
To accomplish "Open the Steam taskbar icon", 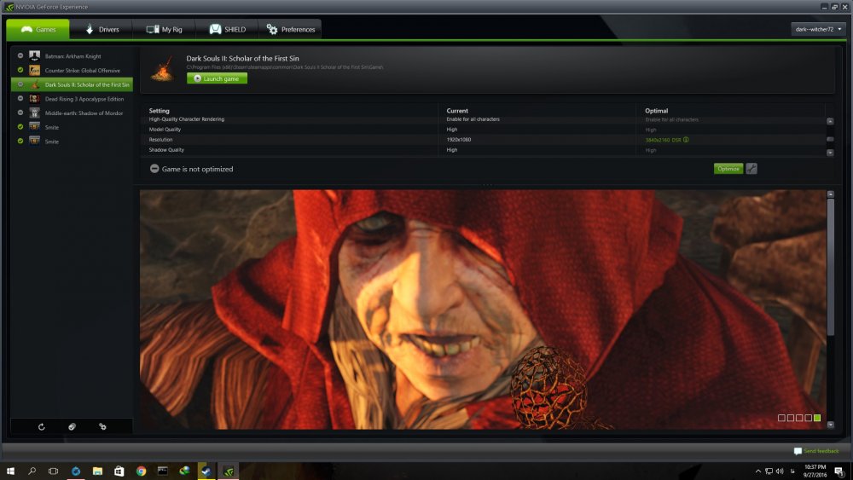I will click(206, 471).
